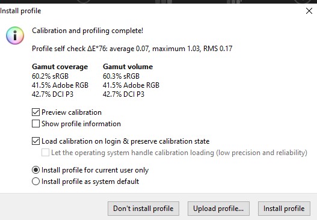Select 41.5% Adobe RGB under Gamut coverage
Viewport: 317px width, 220px height.
[60, 85]
